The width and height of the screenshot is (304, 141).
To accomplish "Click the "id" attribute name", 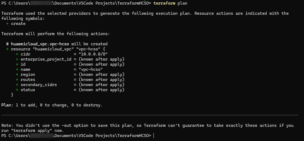I will [23, 64].
